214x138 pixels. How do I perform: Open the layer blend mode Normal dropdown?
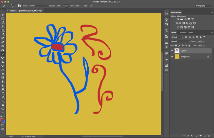click(180, 41)
